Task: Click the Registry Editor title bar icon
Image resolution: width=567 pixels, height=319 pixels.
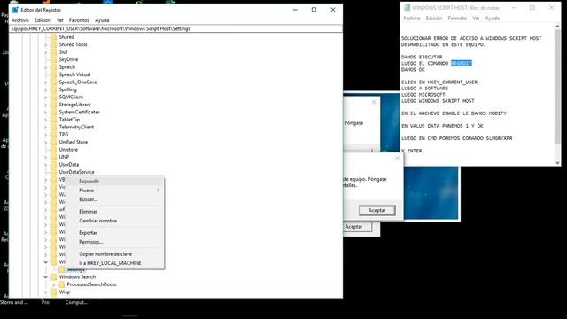Action: click(15, 10)
